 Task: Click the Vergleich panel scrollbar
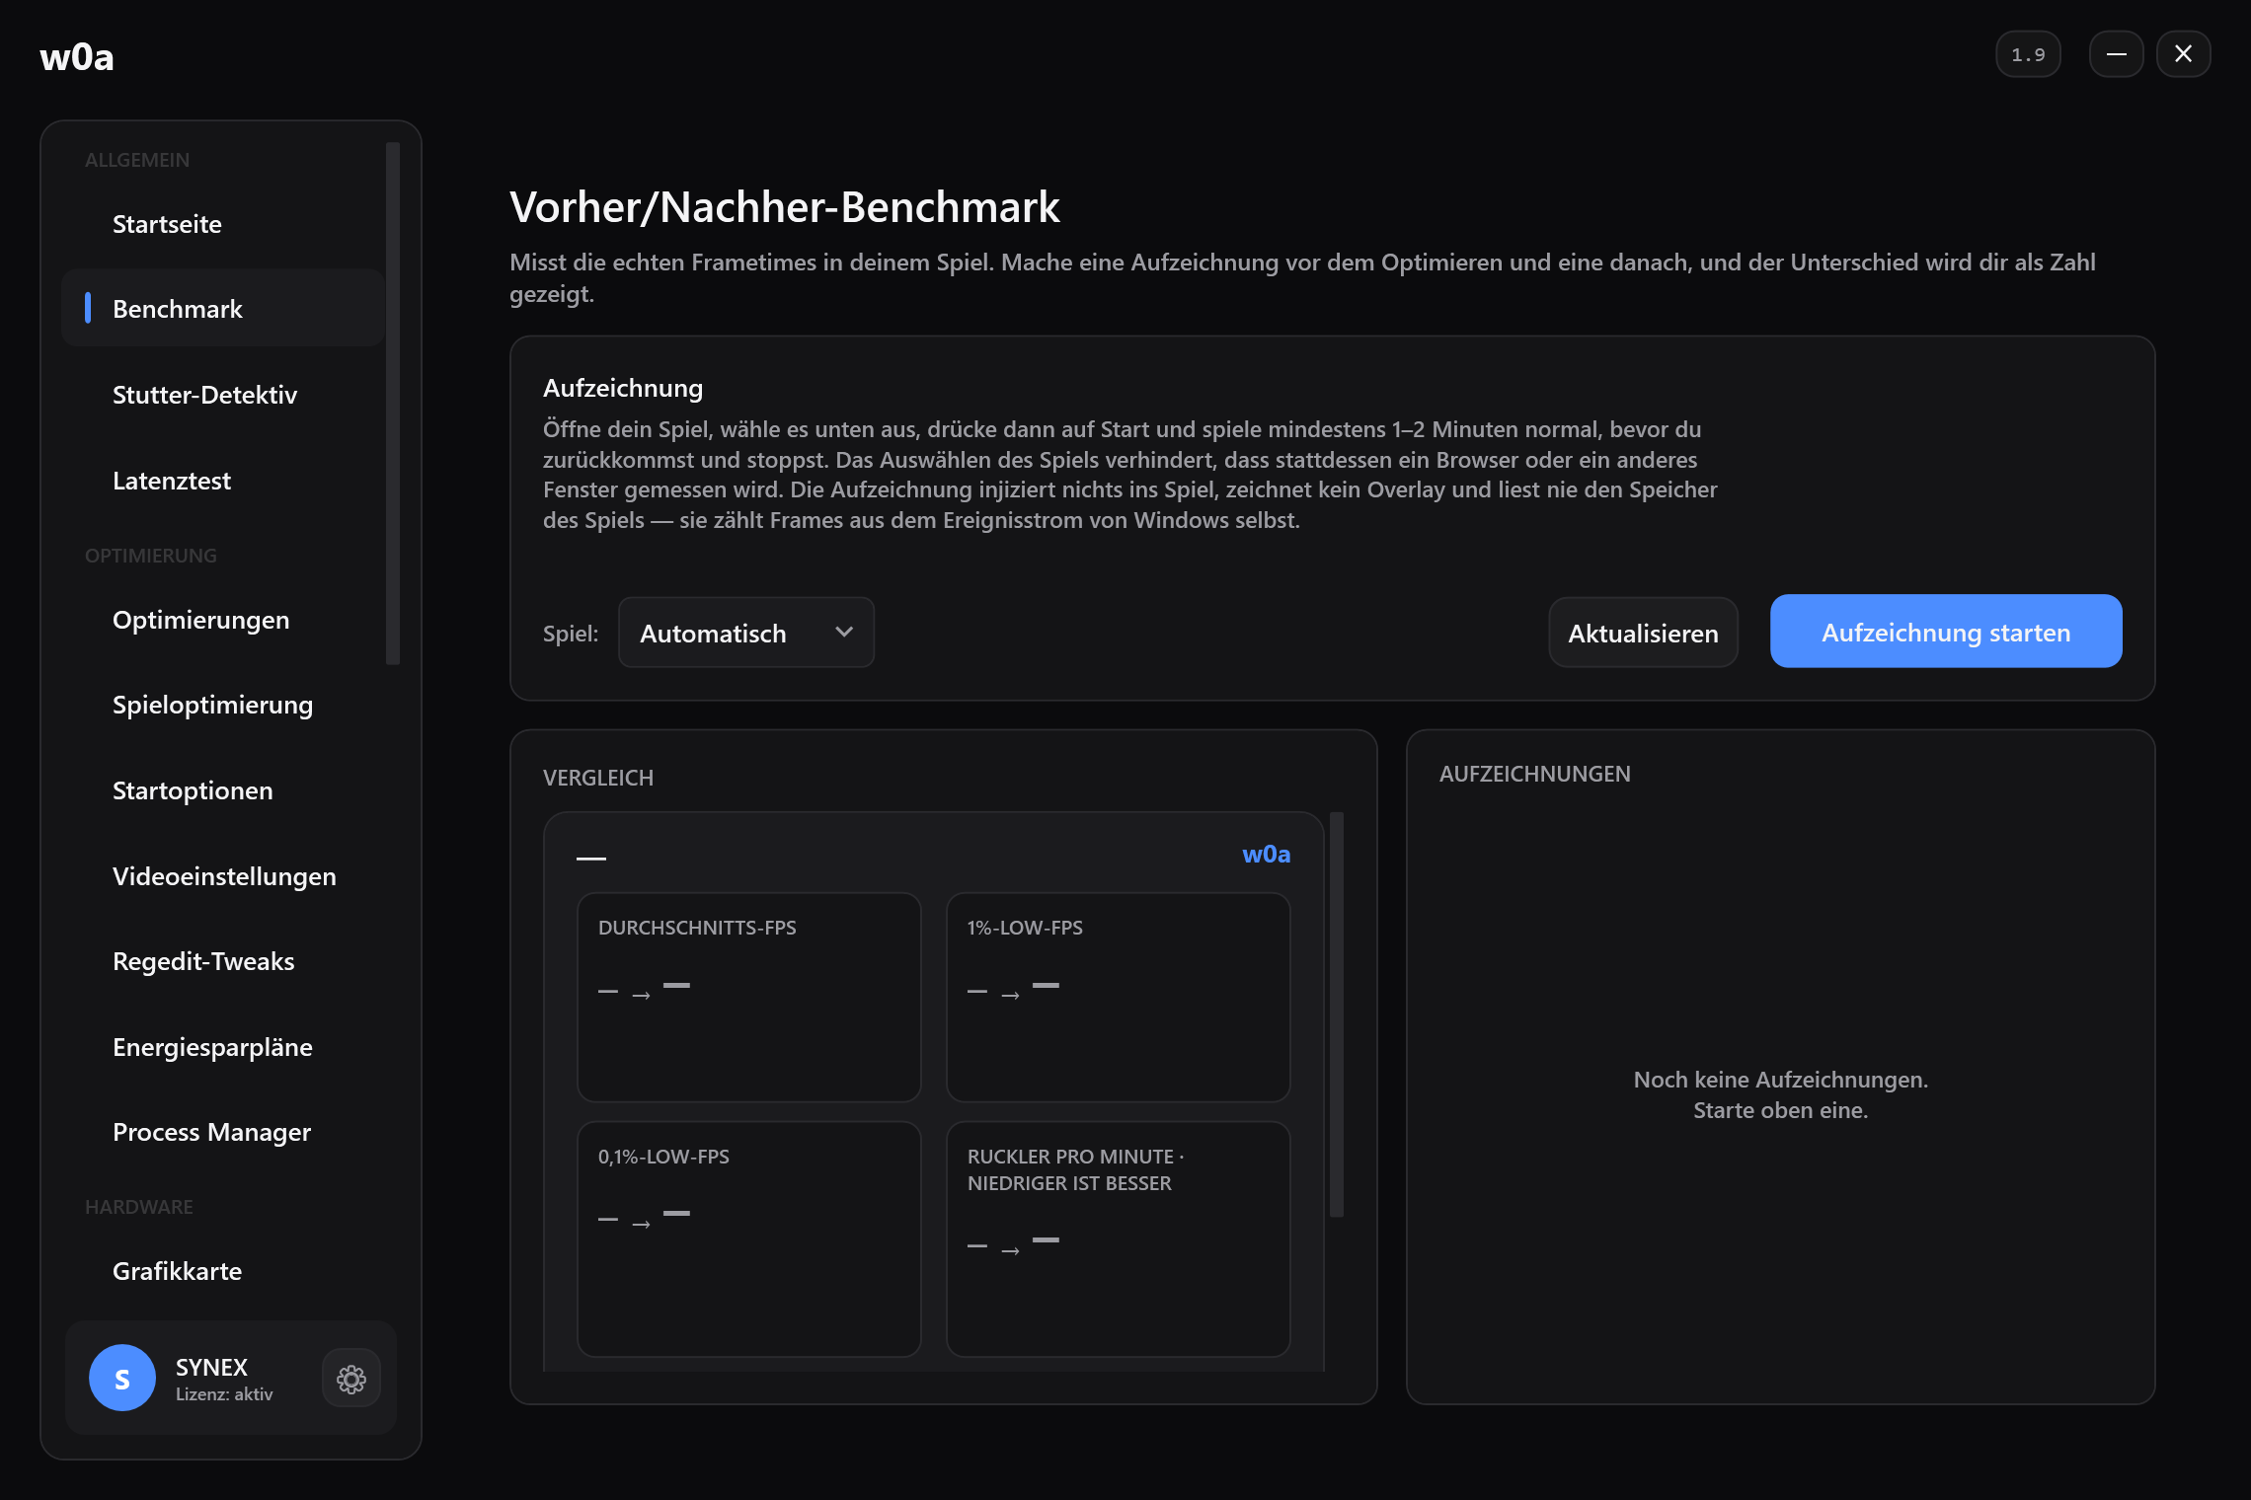point(1337,1014)
